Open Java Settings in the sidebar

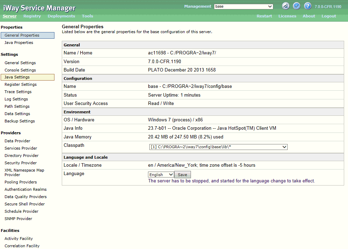(x=28, y=77)
